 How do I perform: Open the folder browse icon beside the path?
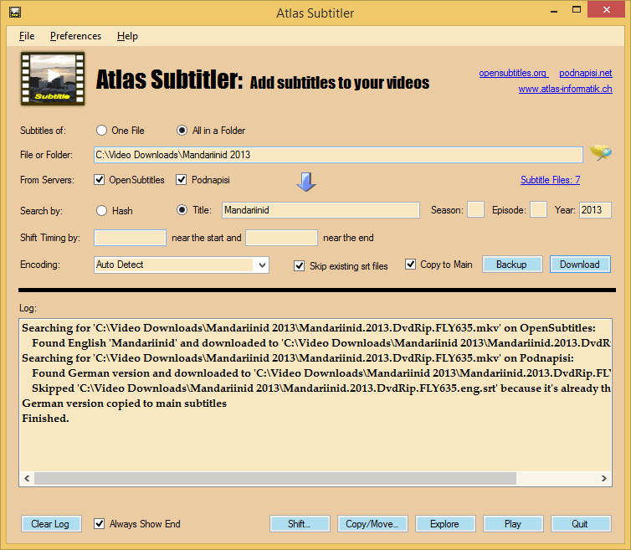(600, 153)
